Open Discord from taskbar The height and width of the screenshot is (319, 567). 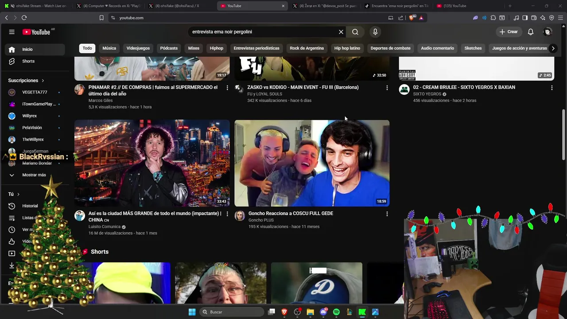[x=323, y=312]
